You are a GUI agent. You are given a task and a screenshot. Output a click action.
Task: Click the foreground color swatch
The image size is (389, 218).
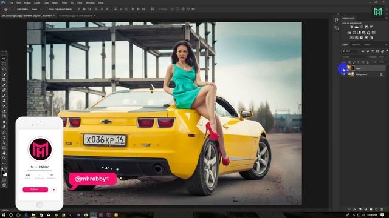point(3,172)
